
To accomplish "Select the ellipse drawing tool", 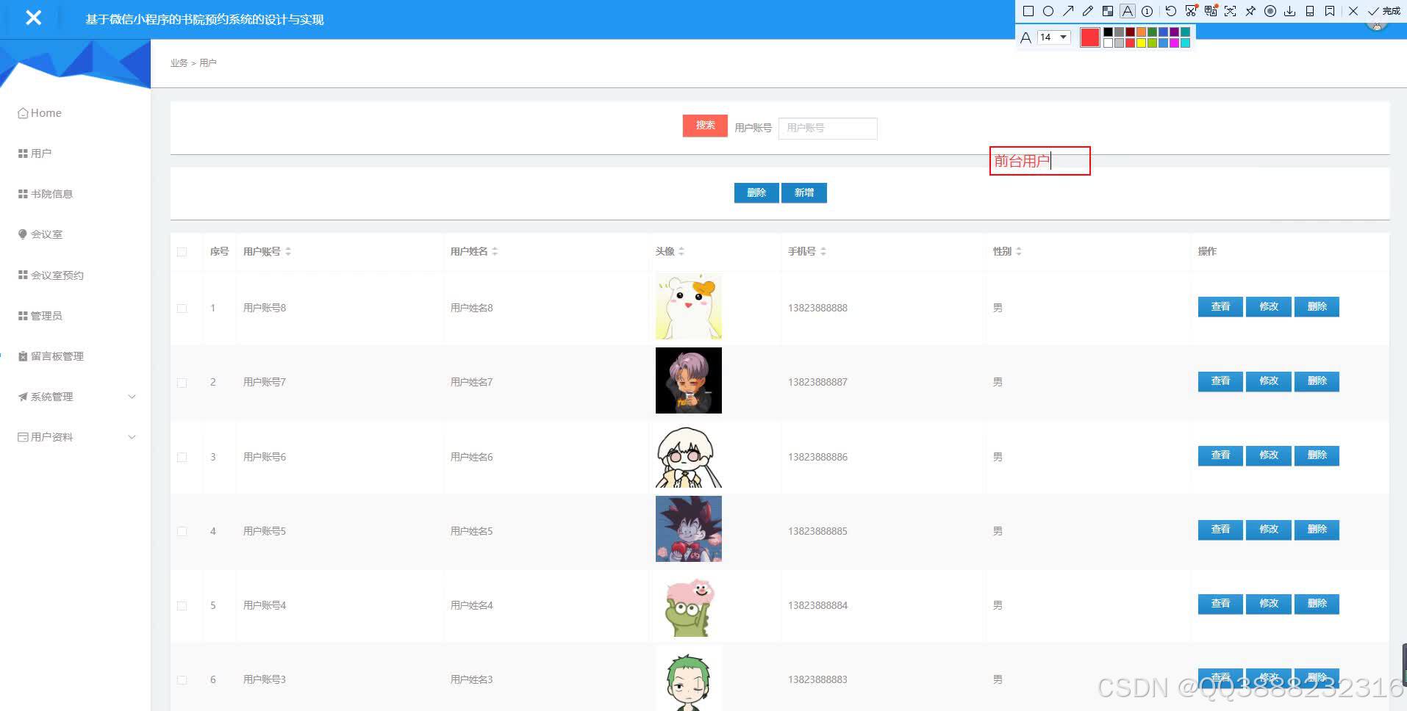I will point(1049,11).
